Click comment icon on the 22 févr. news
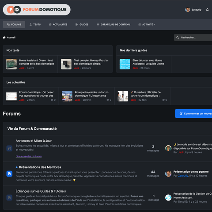 [163, 100]
